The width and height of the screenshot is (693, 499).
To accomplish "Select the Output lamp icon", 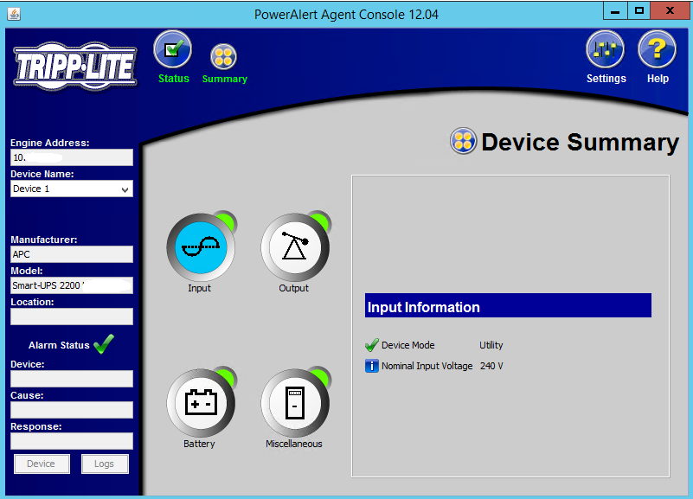I will (295, 246).
